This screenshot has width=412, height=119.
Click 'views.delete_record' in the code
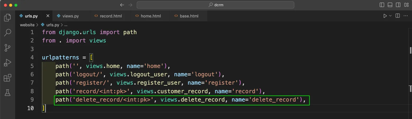click(193, 100)
